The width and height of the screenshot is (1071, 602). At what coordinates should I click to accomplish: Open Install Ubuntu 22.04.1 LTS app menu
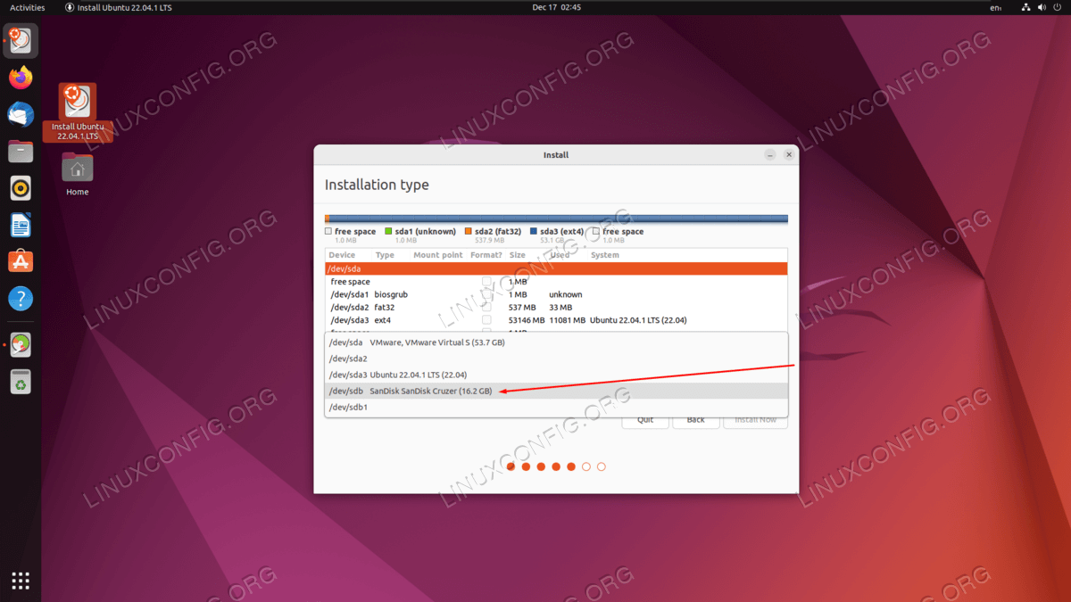(118, 7)
